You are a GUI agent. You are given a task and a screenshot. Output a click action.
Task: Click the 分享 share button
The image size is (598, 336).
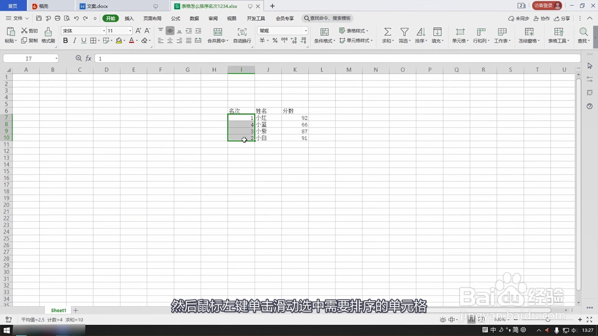coord(562,18)
